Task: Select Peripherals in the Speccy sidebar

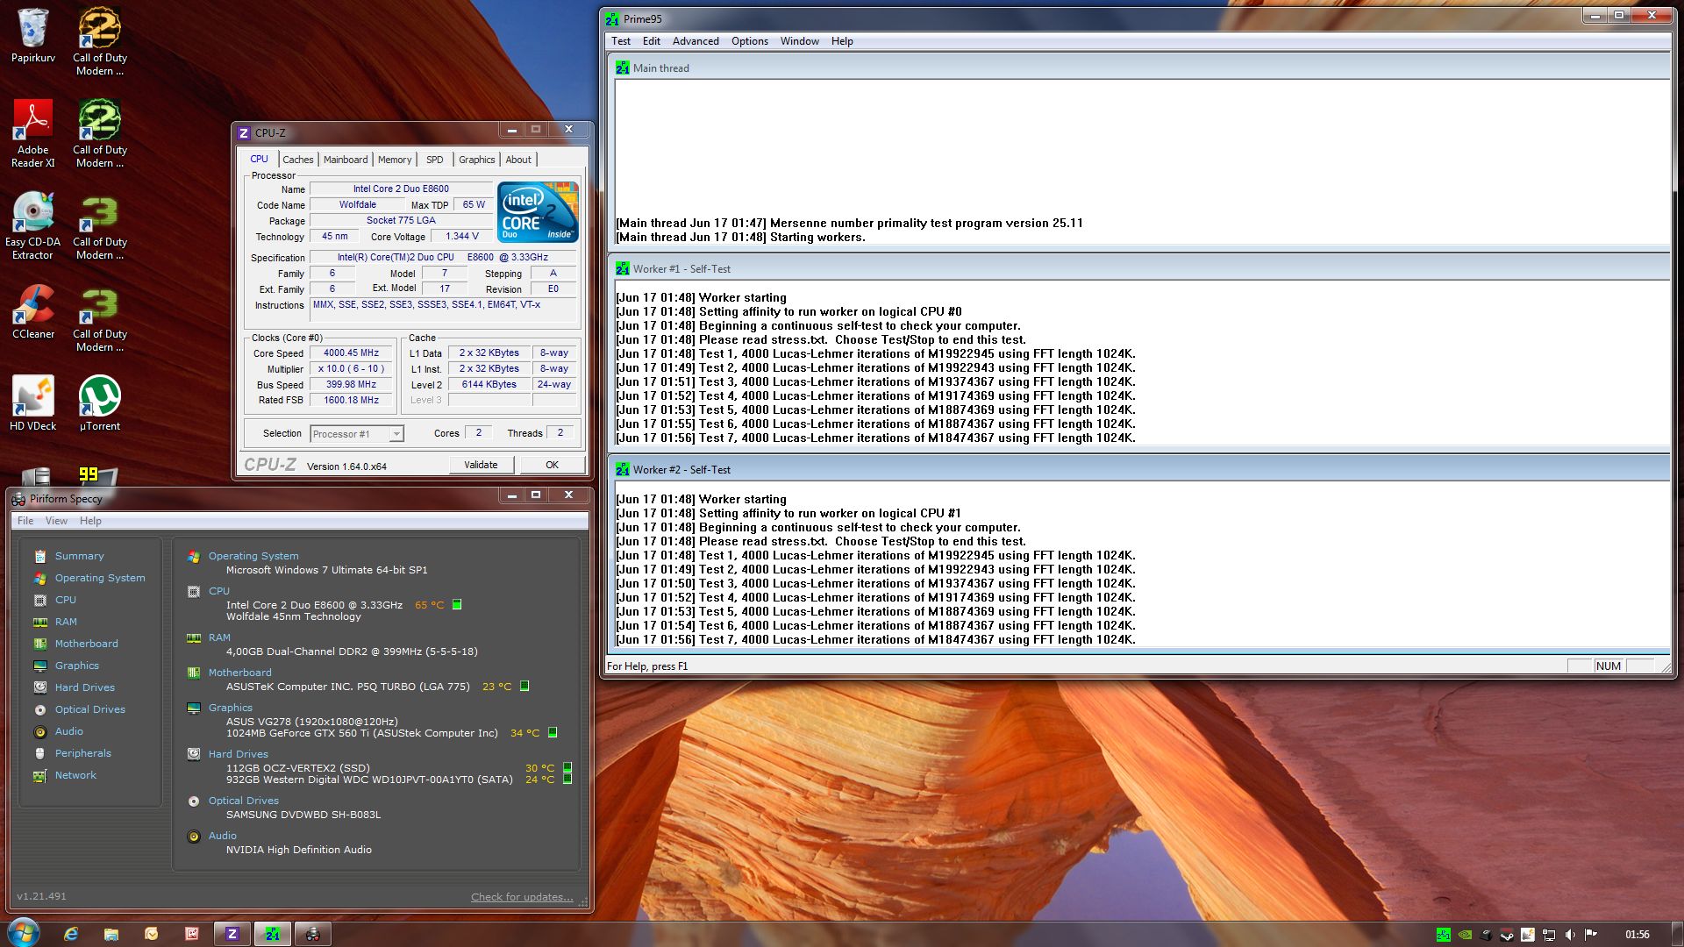Action: pyautogui.click(x=83, y=753)
